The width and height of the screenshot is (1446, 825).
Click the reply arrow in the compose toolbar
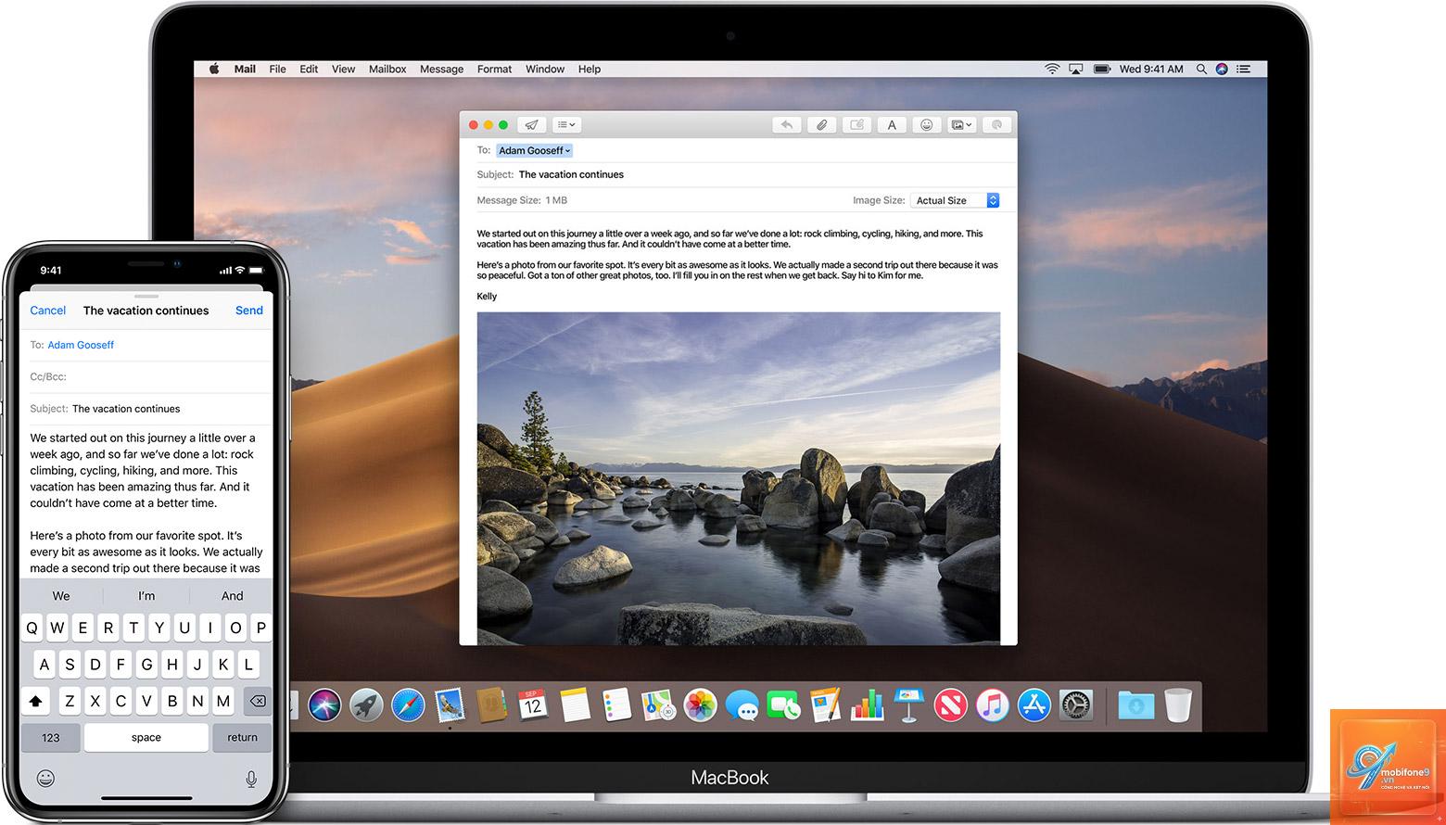tap(786, 124)
